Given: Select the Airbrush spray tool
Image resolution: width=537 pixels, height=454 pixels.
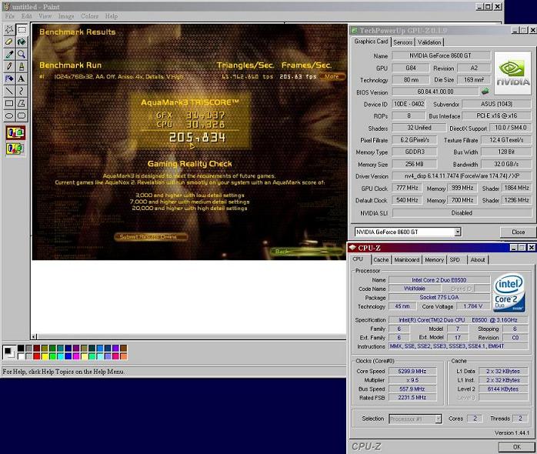Looking at the screenshot, I should [9, 78].
